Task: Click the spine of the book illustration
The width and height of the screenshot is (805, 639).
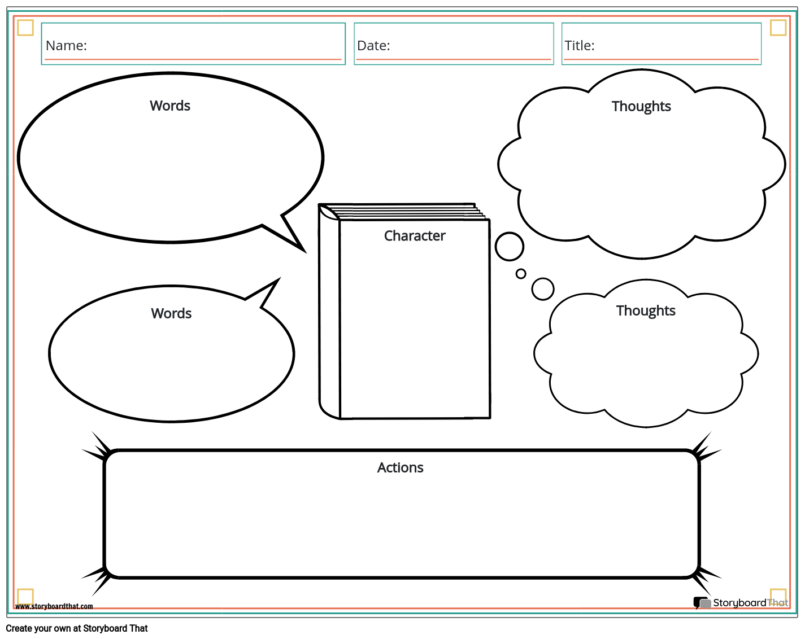Action: pos(329,316)
